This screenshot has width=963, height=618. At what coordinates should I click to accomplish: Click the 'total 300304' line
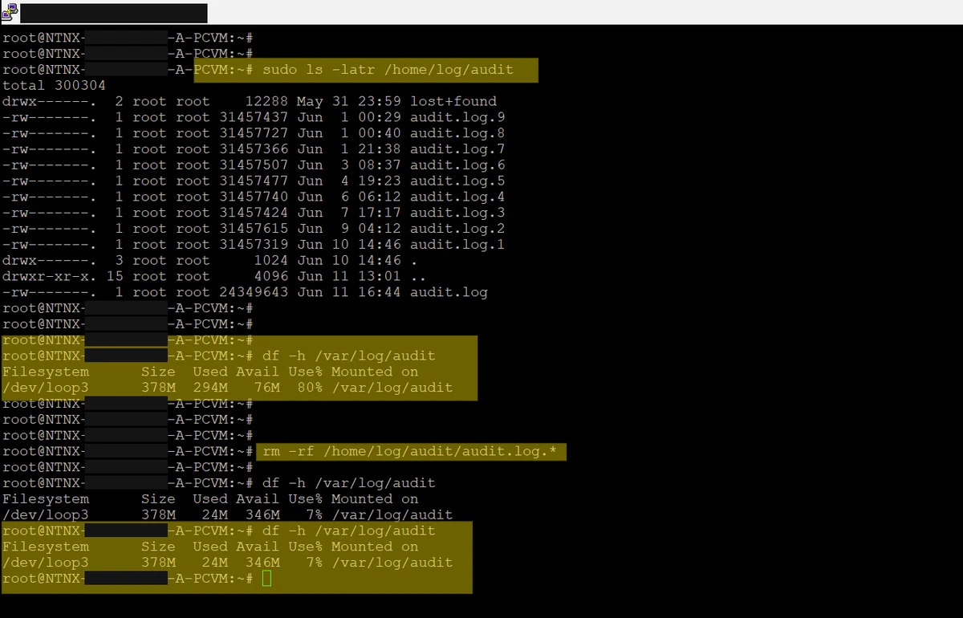pos(54,85)
